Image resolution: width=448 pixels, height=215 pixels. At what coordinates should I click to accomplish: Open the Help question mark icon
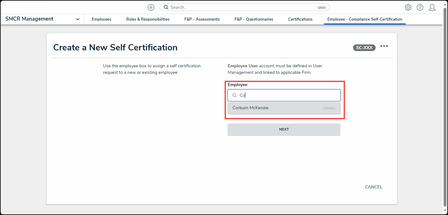420,7
